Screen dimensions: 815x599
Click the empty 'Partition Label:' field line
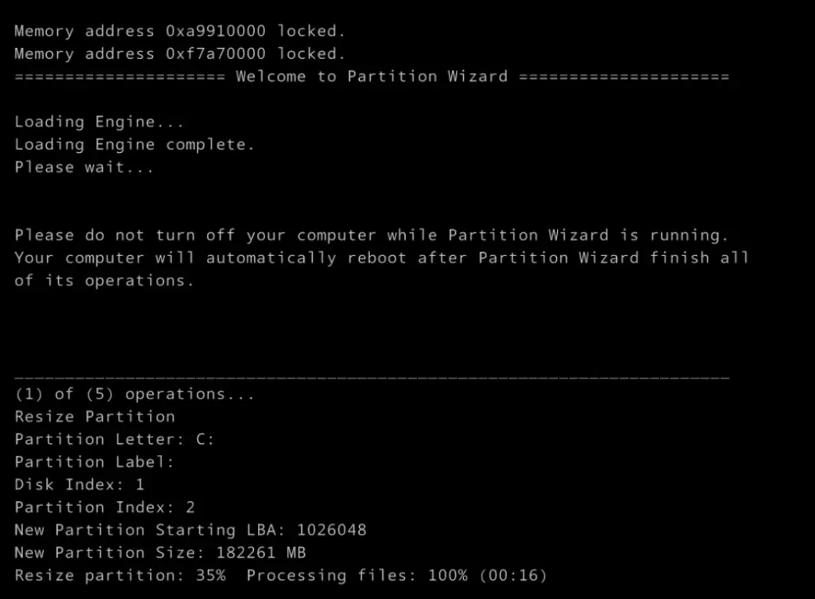coord(95,461)
